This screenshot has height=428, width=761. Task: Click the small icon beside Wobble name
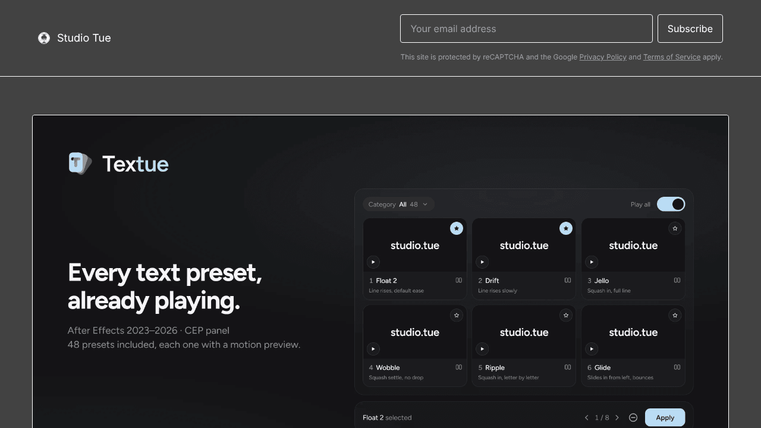(459, 367)
